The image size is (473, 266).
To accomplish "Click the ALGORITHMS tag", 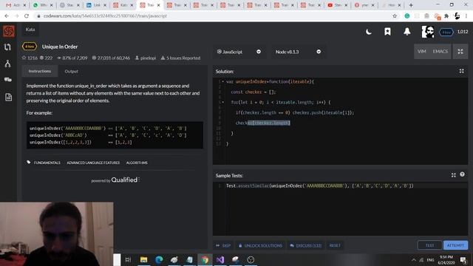I will point(137,163).
